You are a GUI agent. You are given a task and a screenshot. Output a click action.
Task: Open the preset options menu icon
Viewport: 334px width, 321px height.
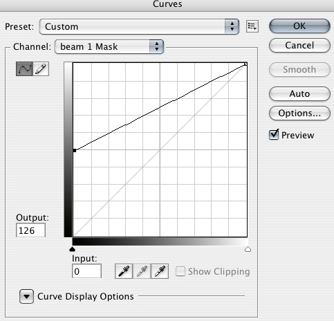(252, 26)
